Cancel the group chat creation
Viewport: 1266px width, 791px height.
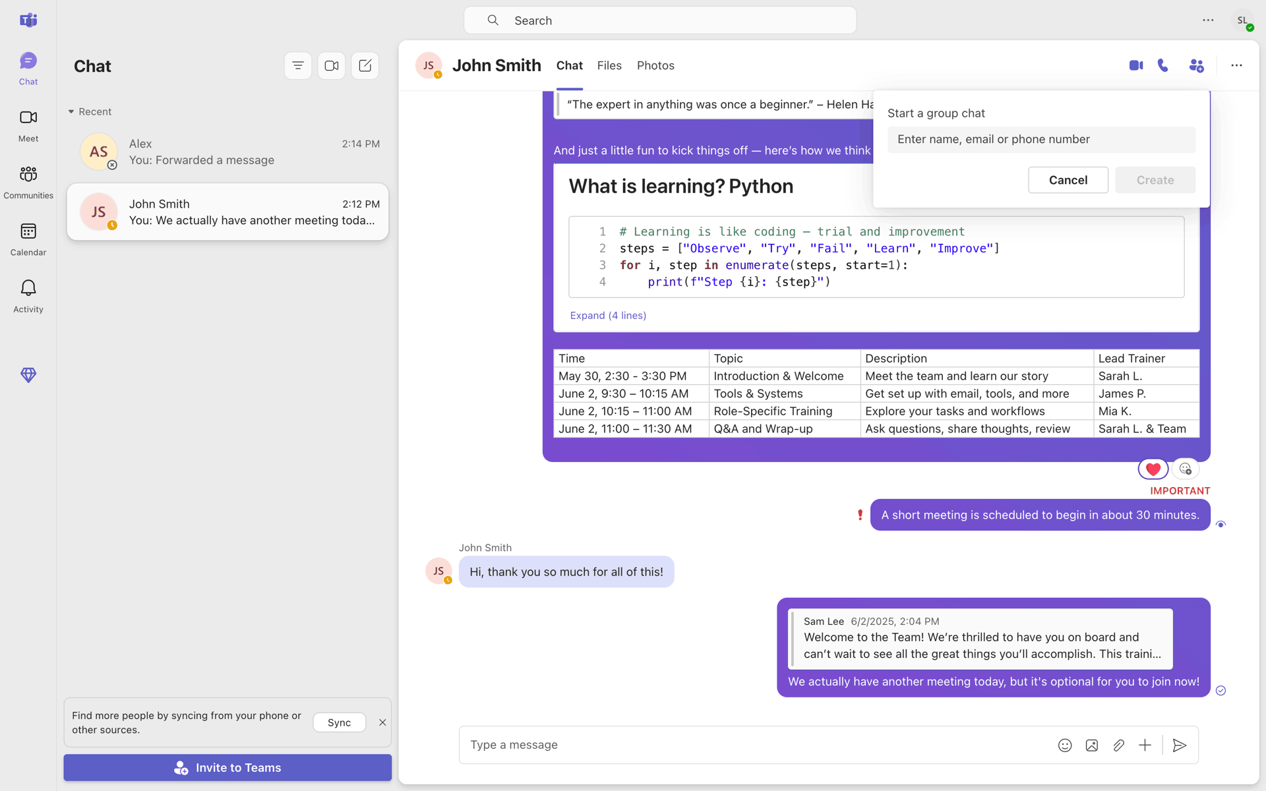1068,180
